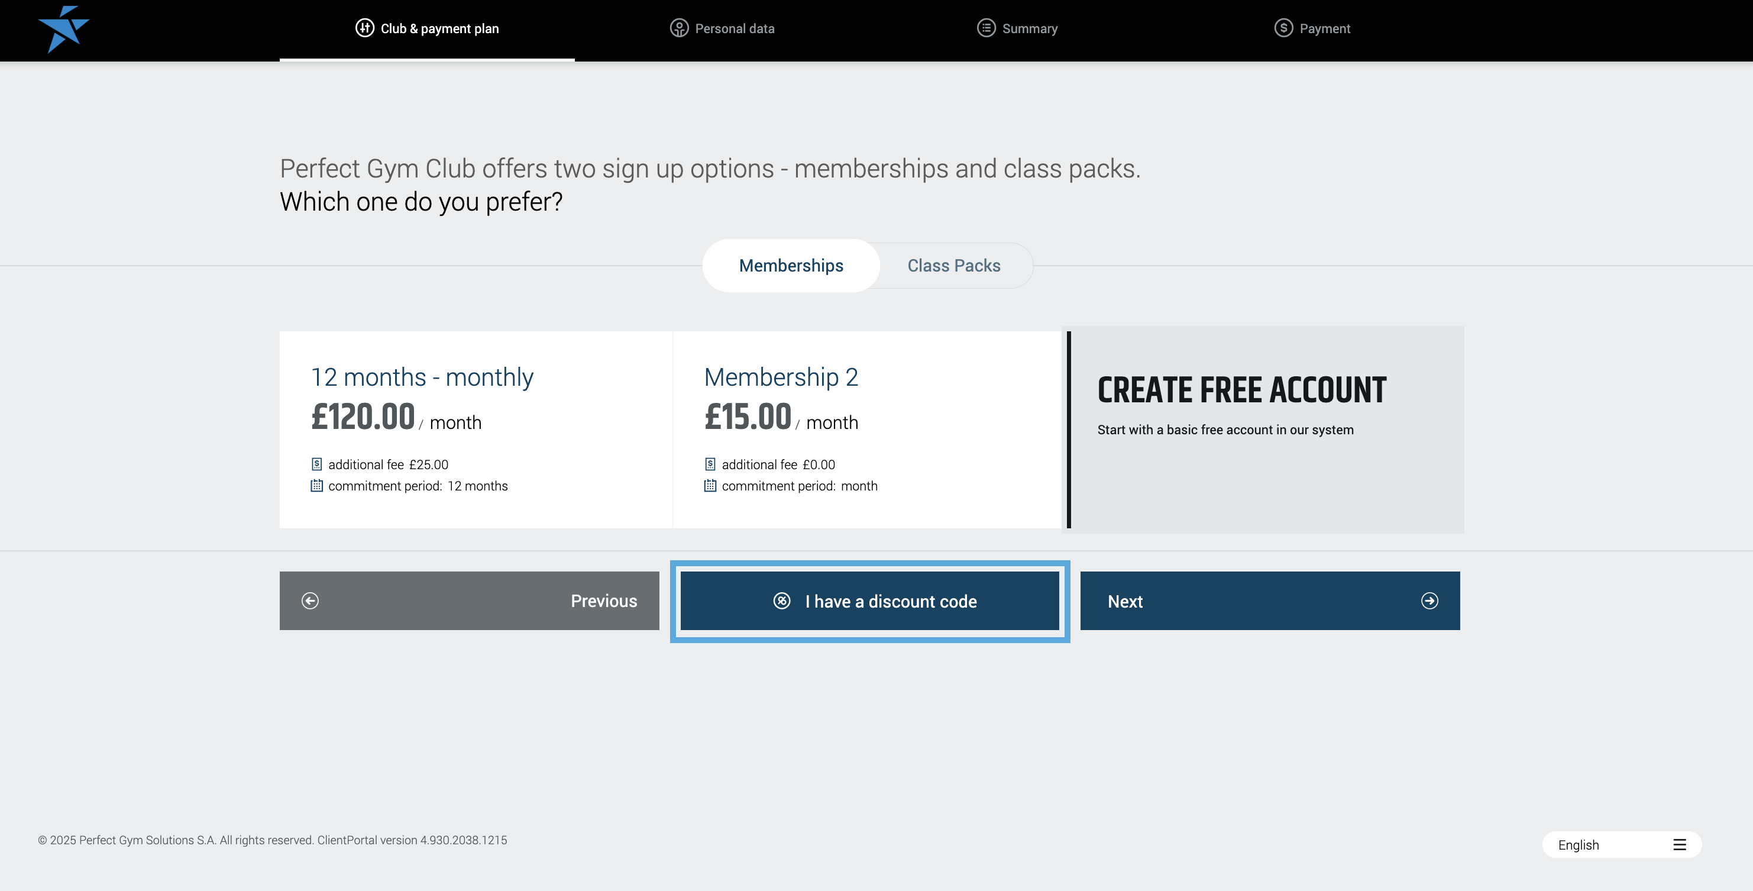
Task: Expand language menu via hamburger icon
Action: [x=1680, y=845]
